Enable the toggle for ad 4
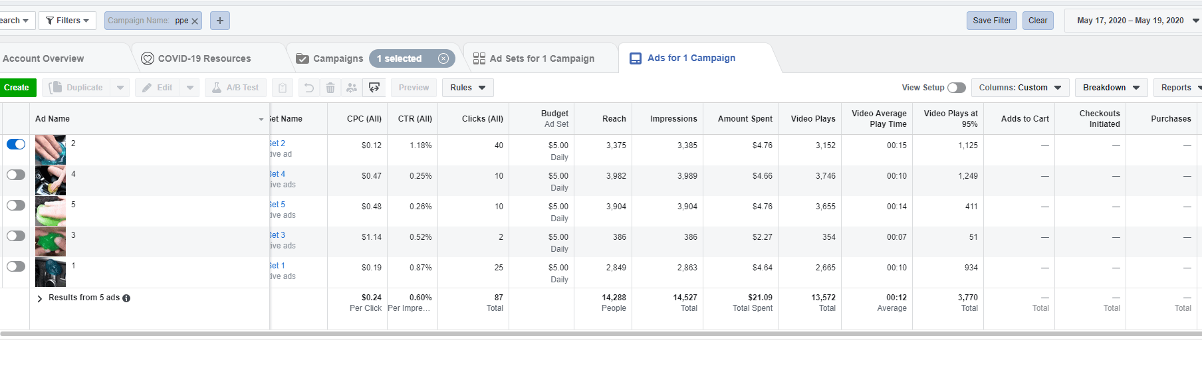Image resolution: width=1202 pixels, height=374 pixels. (16, 175)
